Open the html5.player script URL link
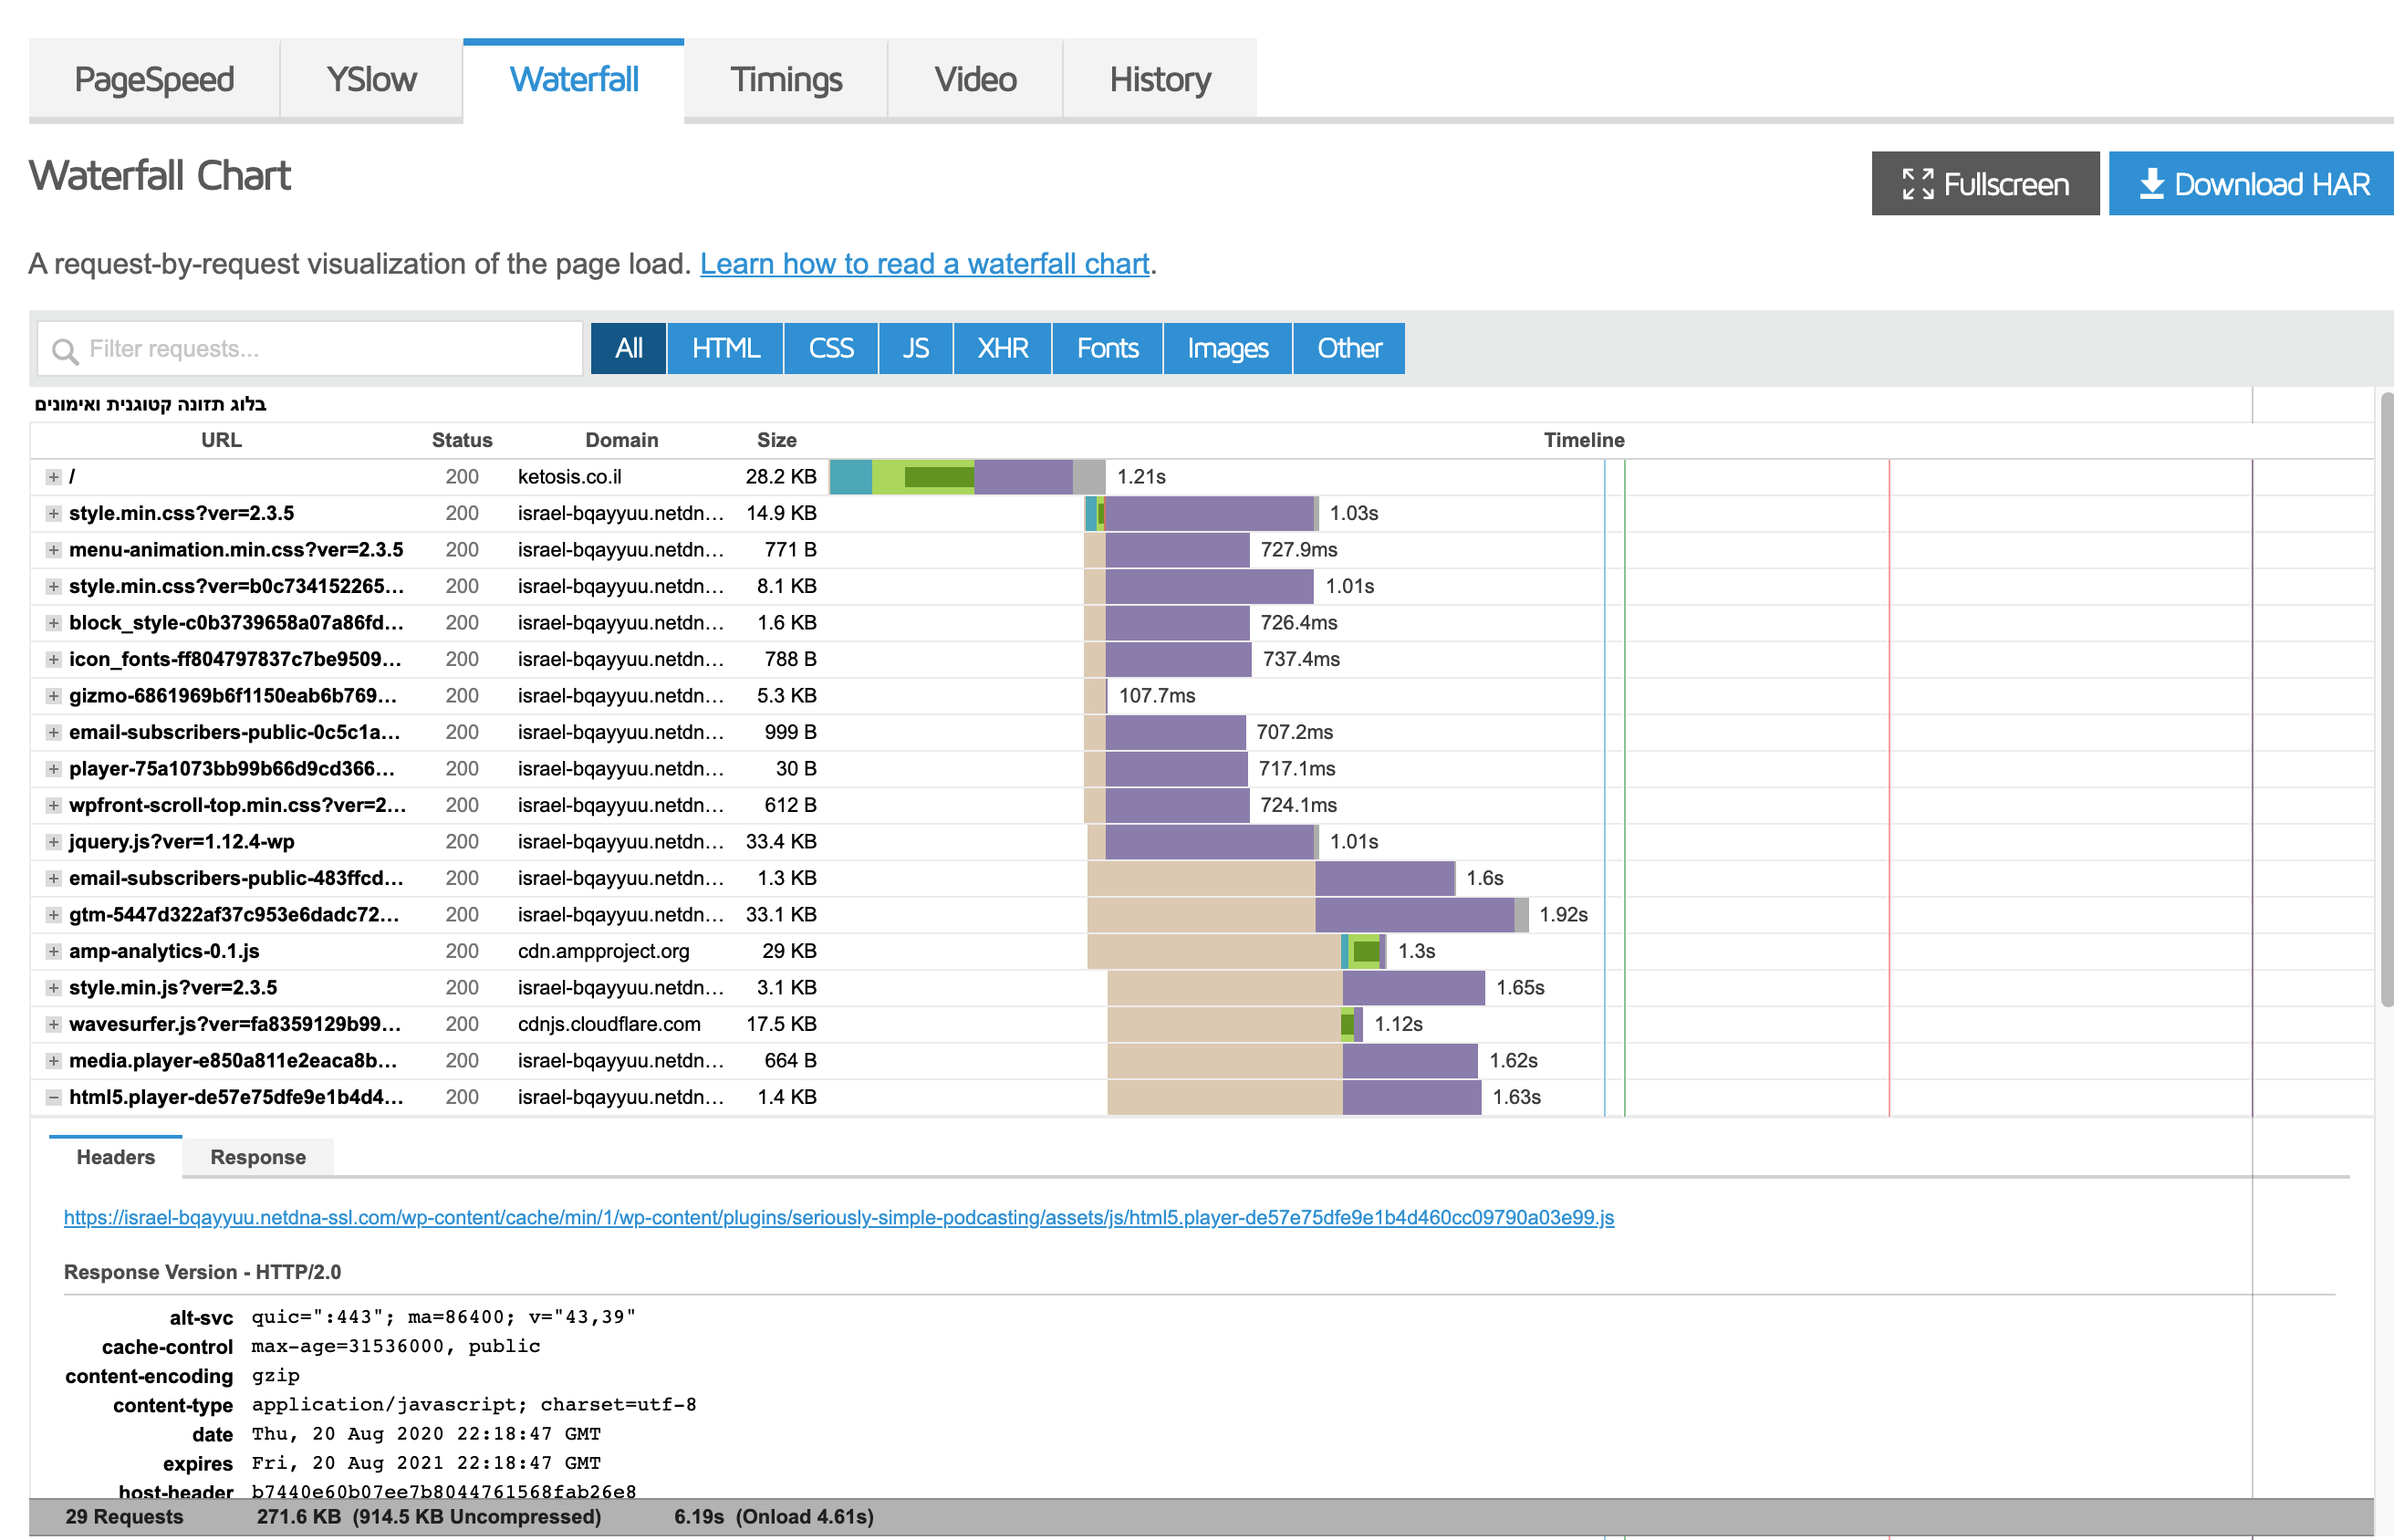Screen dimensions: 2394x1540 coord(838,1217)
